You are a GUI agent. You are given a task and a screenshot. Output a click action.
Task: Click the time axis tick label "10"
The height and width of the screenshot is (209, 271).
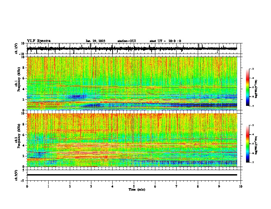[x=241, y=186]
